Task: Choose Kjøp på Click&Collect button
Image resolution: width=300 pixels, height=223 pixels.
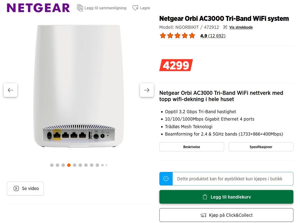Action: pyautogui.click(x=226, y=215)
